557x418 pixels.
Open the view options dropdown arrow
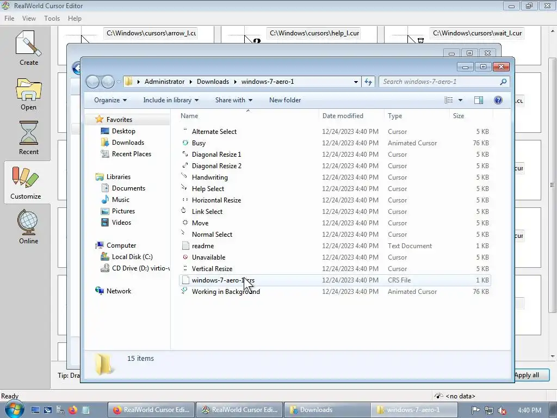(x=460, y=100)
